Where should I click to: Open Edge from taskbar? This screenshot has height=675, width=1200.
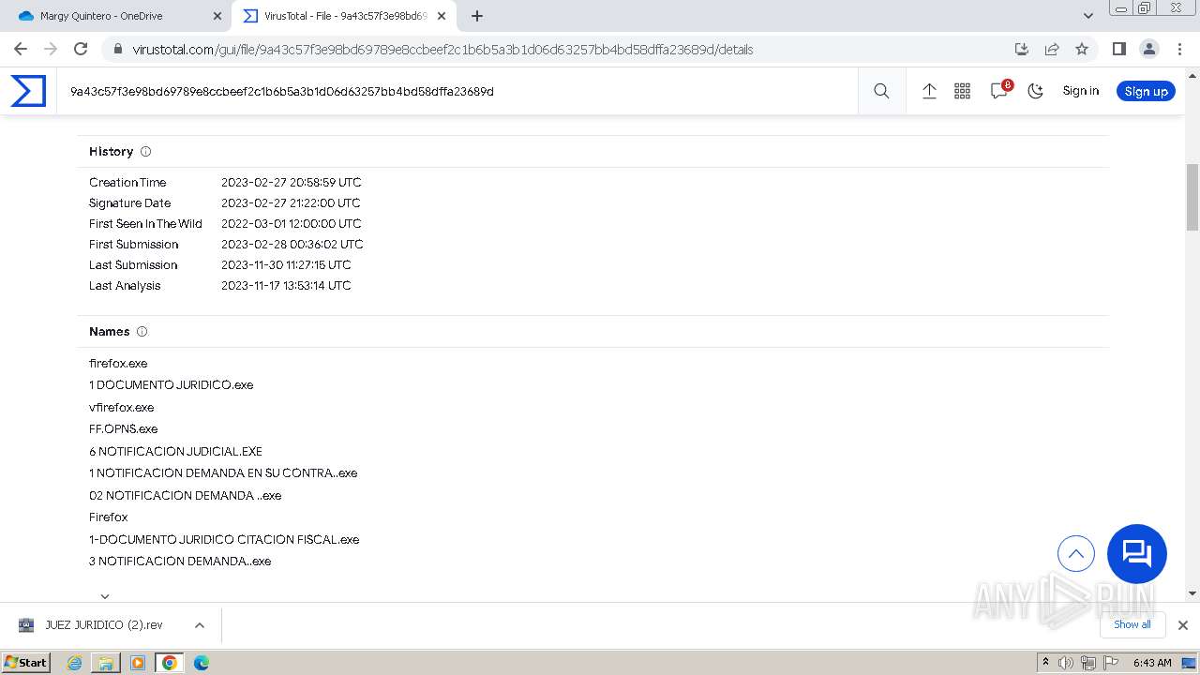click(201, 663)
